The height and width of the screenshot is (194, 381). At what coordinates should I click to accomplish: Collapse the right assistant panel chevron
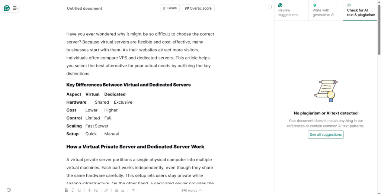[x=271, y=7]
